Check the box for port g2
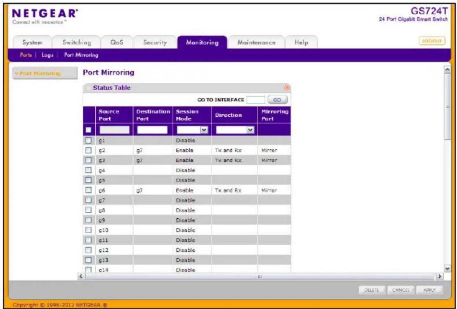Image resolution: width=457 pixels, height=309 pixels. (x=88, y=150)
